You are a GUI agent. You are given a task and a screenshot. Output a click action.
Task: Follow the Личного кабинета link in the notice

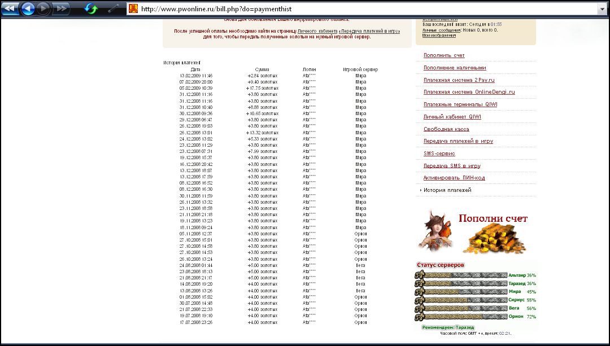[x=317, y=31]
